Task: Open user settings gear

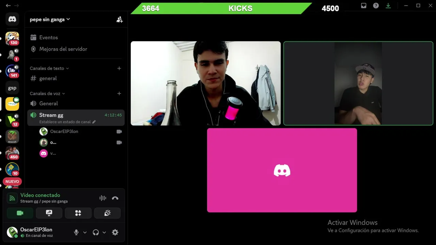Action: (115, 232)
